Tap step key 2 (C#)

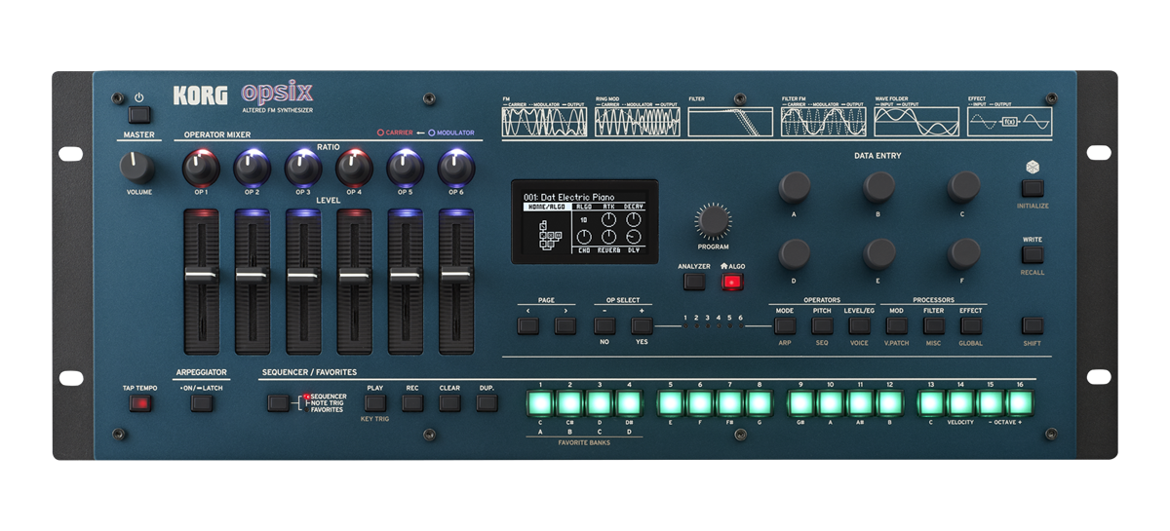[x=570, y=402]
